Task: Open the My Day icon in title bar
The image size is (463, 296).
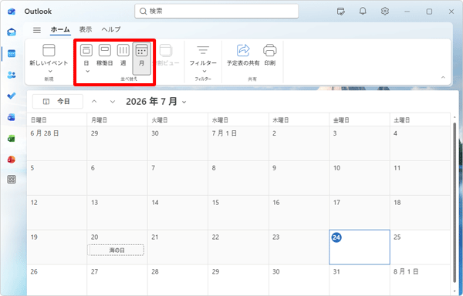Action: [341, 12]
